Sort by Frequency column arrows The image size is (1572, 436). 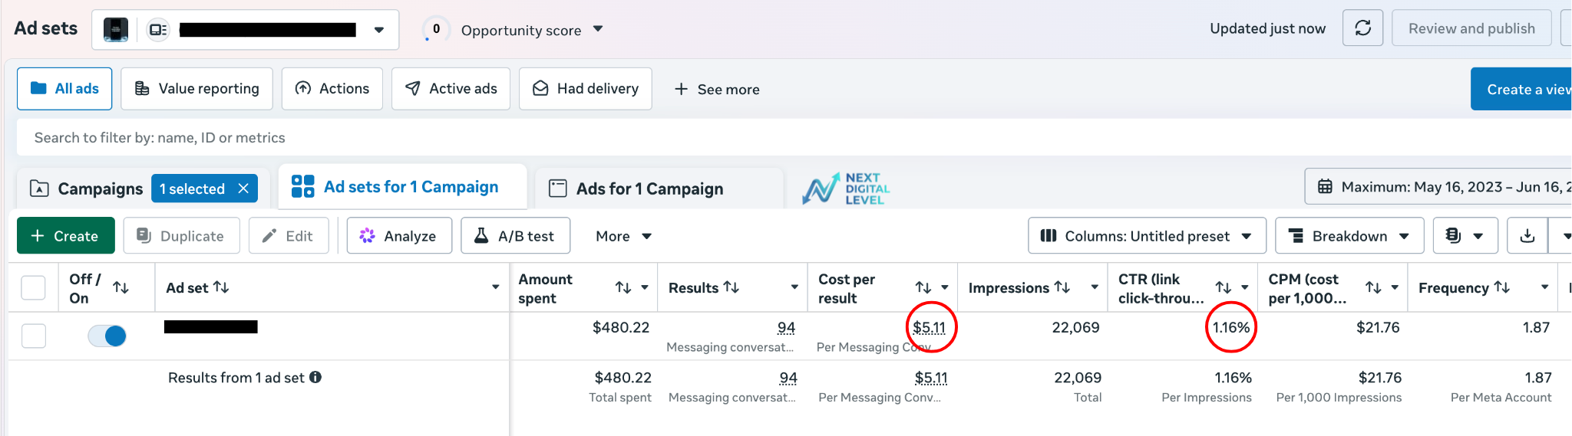1502,287
